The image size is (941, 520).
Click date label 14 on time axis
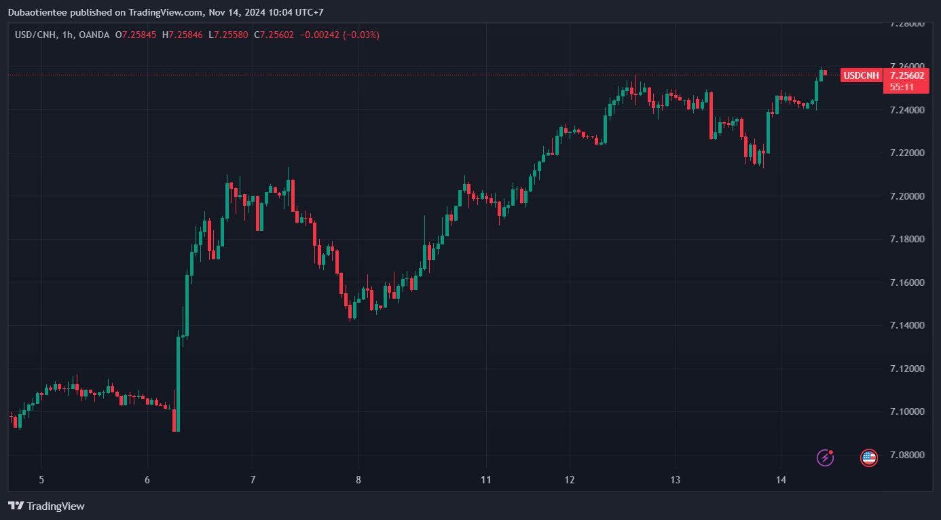click(781, 480)
